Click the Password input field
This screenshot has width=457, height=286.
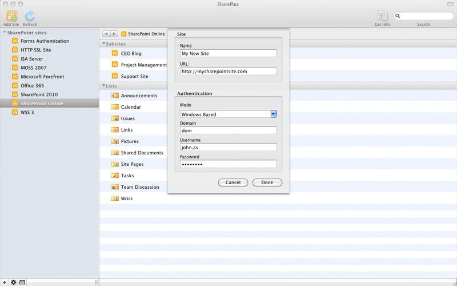228,164
